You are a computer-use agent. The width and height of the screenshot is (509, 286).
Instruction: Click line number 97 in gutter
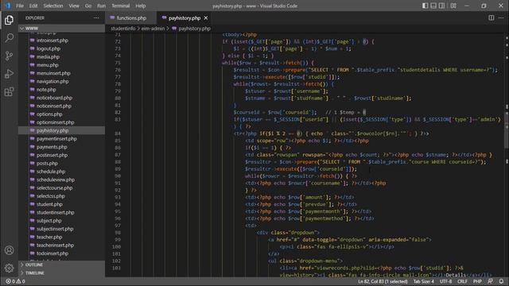coord(117,226)
